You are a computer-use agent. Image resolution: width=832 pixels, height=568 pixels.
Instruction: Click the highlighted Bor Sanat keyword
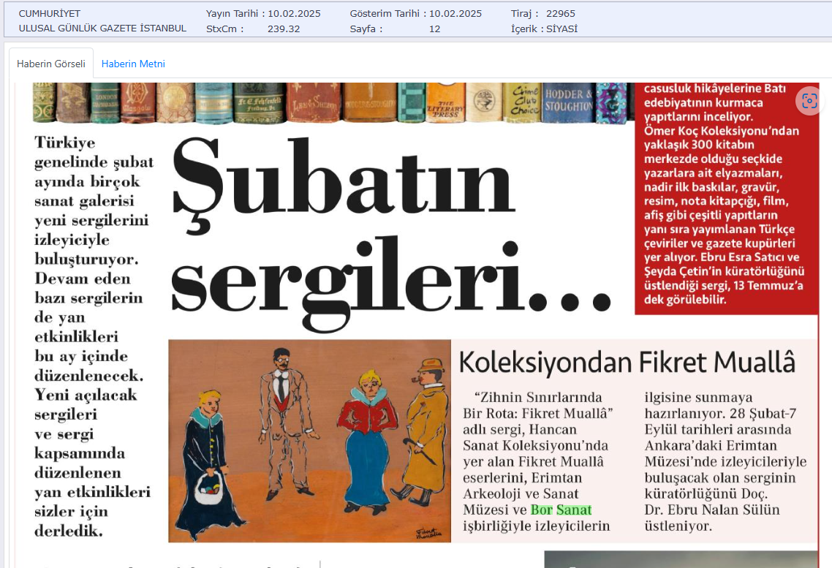coord(561,510)
